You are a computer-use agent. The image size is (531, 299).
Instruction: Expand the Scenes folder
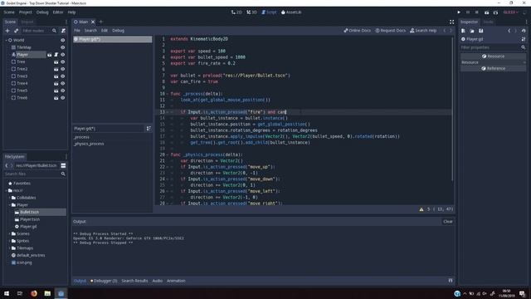9,233
